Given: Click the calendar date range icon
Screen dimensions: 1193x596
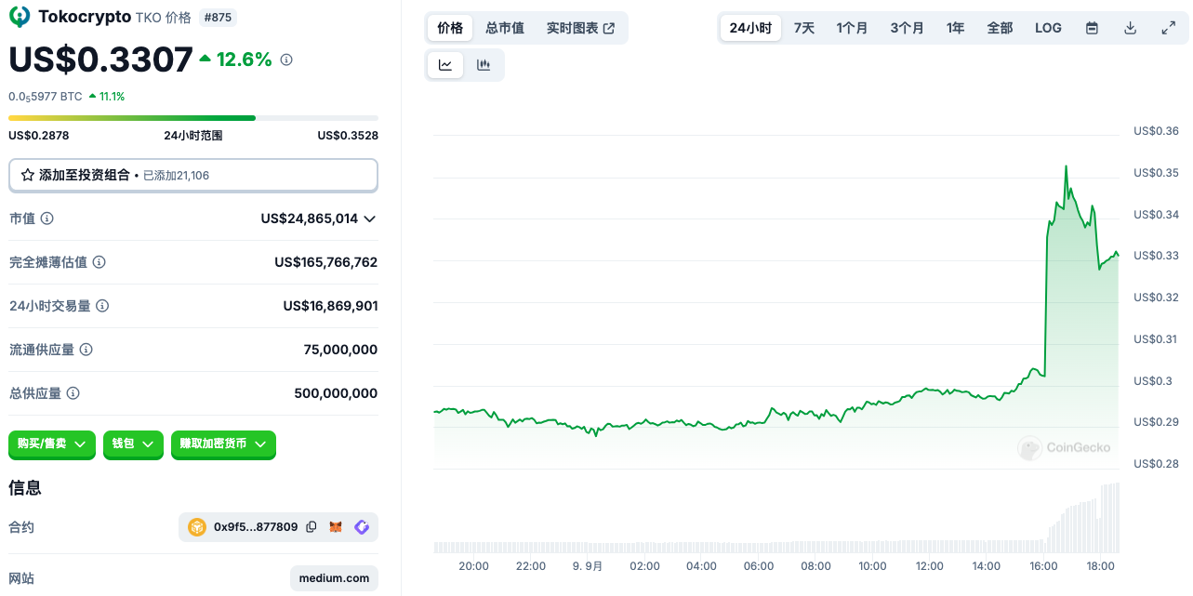Looking at the screenshot, I should pos(1092,28).
